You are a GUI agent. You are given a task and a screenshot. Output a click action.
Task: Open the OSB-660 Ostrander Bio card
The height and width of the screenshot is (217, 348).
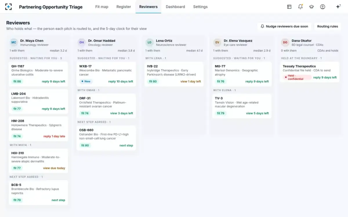(x=106, y=138)
